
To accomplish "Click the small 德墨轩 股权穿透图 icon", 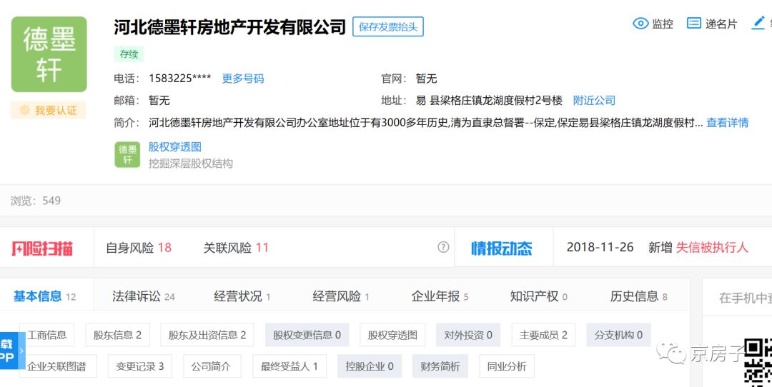I will coord(127,155).
